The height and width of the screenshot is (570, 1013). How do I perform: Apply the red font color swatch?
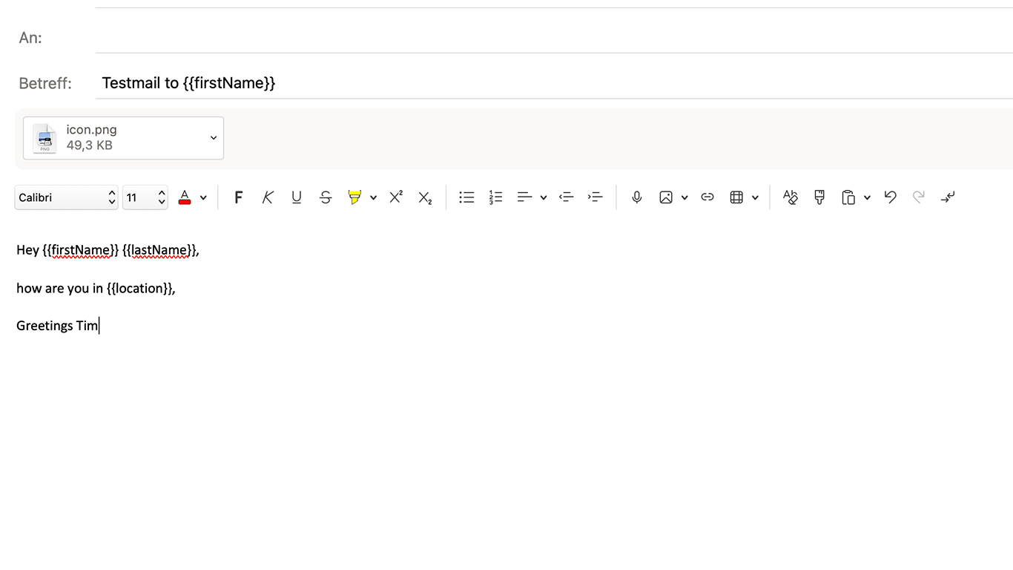click(185, 197)
